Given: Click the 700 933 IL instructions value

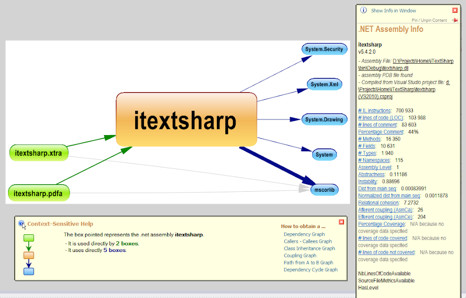Looking at the screenshot, I should click(405, 110).
